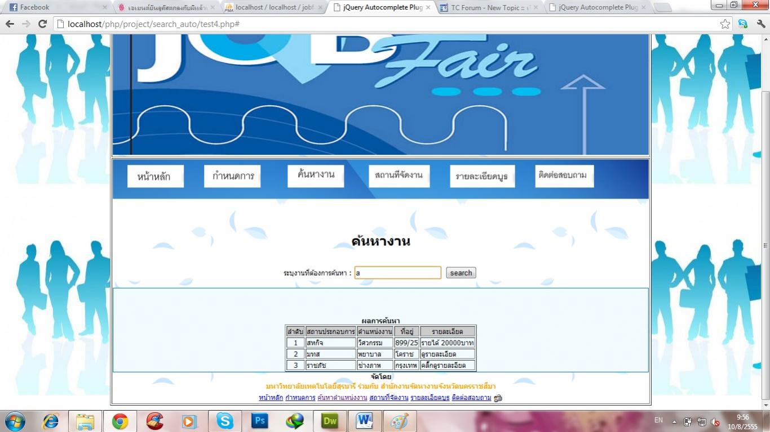Viewport: 770px width, 432px height.
Task: Click the หน้าหลัก navigation button
Action: 155,176
